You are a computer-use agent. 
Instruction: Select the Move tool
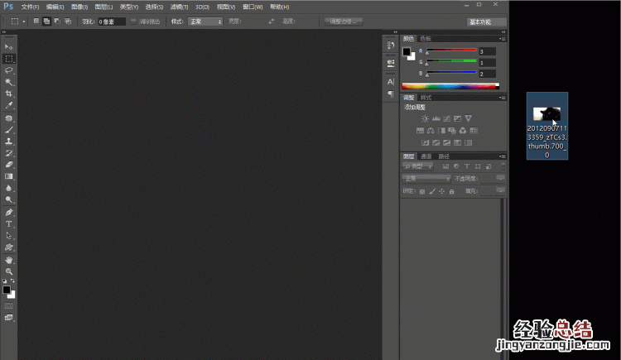click(9, 46)
